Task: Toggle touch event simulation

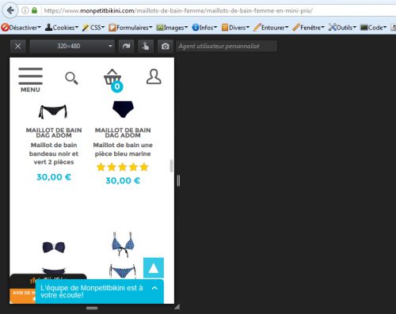Action: [146, 47]
